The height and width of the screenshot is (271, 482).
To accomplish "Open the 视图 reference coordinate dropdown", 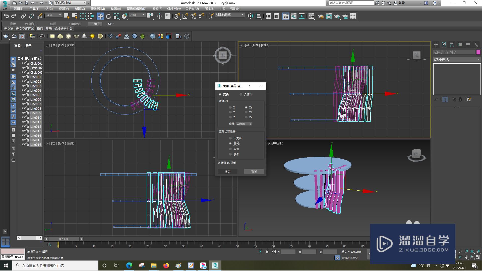I will [x=137, y=15].
